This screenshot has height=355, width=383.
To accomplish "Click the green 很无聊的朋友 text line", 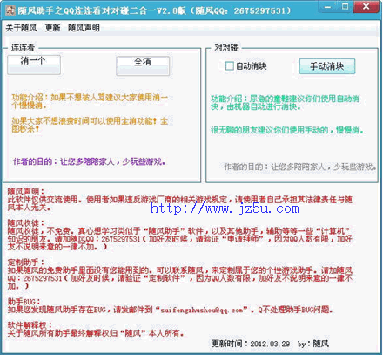I will 287,130.
